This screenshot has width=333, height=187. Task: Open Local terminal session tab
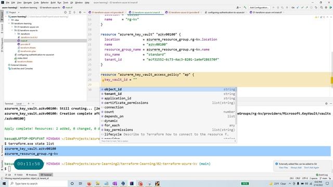point(19,104)
